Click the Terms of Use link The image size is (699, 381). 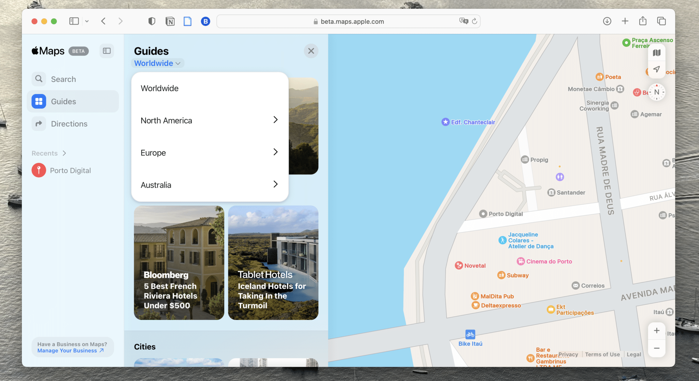coord(602,354)
